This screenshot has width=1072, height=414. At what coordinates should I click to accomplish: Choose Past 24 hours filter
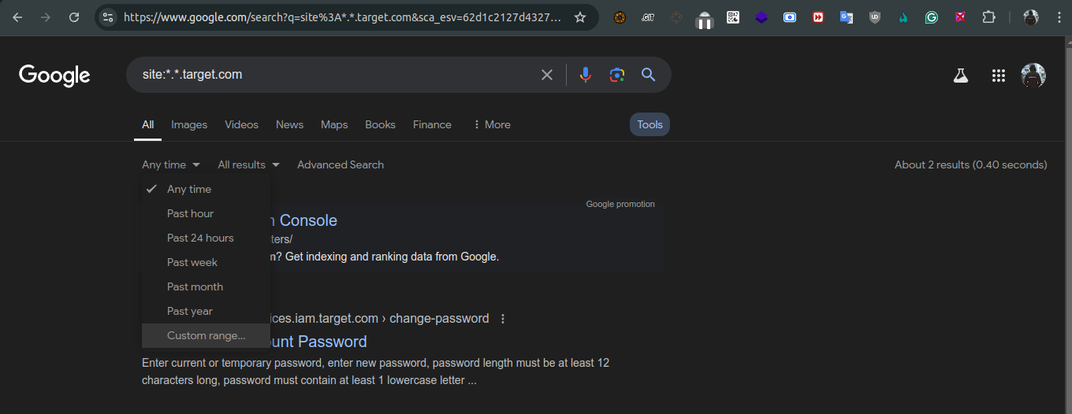[x=206, y=238]
